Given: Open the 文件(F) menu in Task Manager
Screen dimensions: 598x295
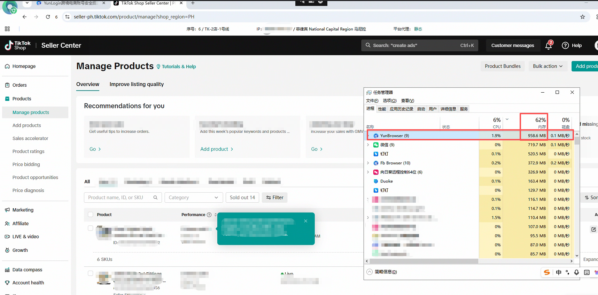Looking at the screenshot, I should 372,101.
